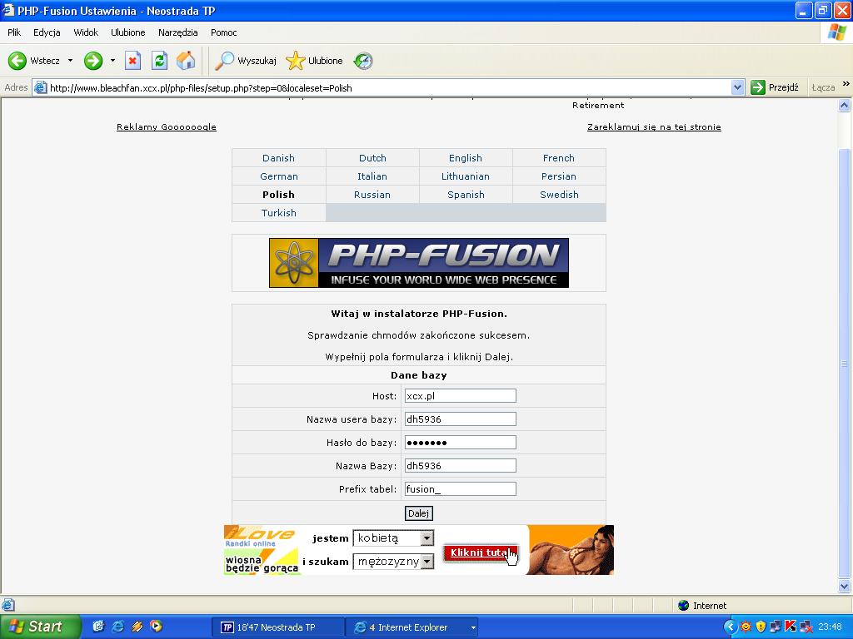Select English language link
The width and height of the screenshot is (853, 639).
(465, 158)
